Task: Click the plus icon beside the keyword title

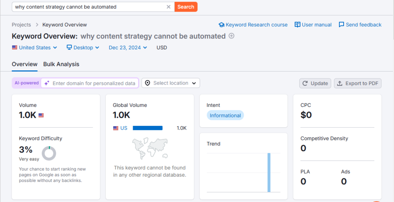Action: [232, 36]
